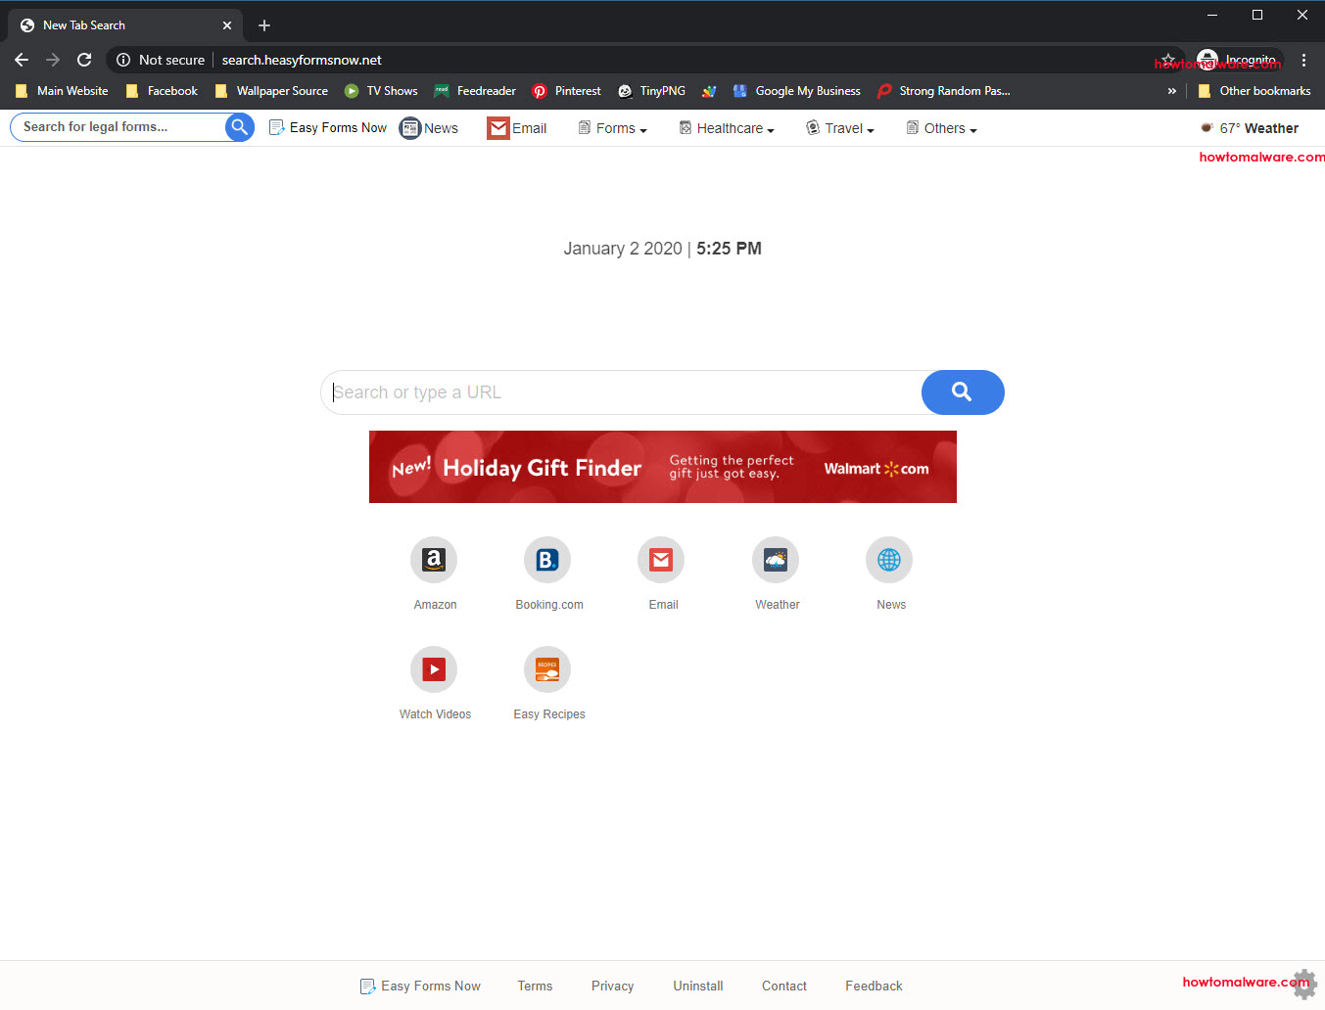This screenshot has height=1010, width=1325.
Task: Expand the Others dropdown
Action: tap(941, 128)
